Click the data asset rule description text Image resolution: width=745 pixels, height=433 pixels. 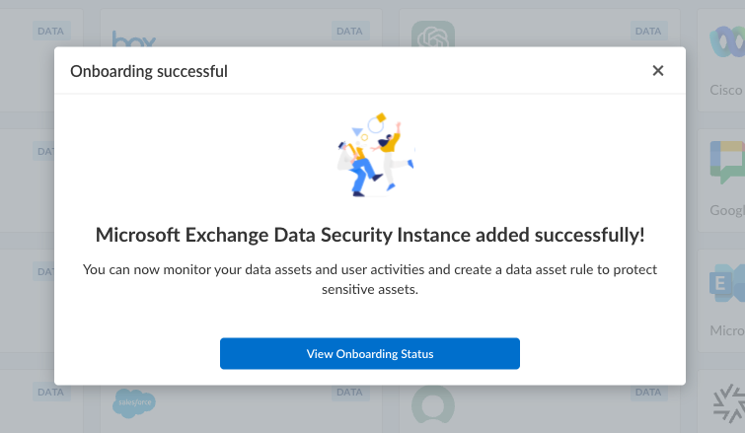(x=369, y=279)
